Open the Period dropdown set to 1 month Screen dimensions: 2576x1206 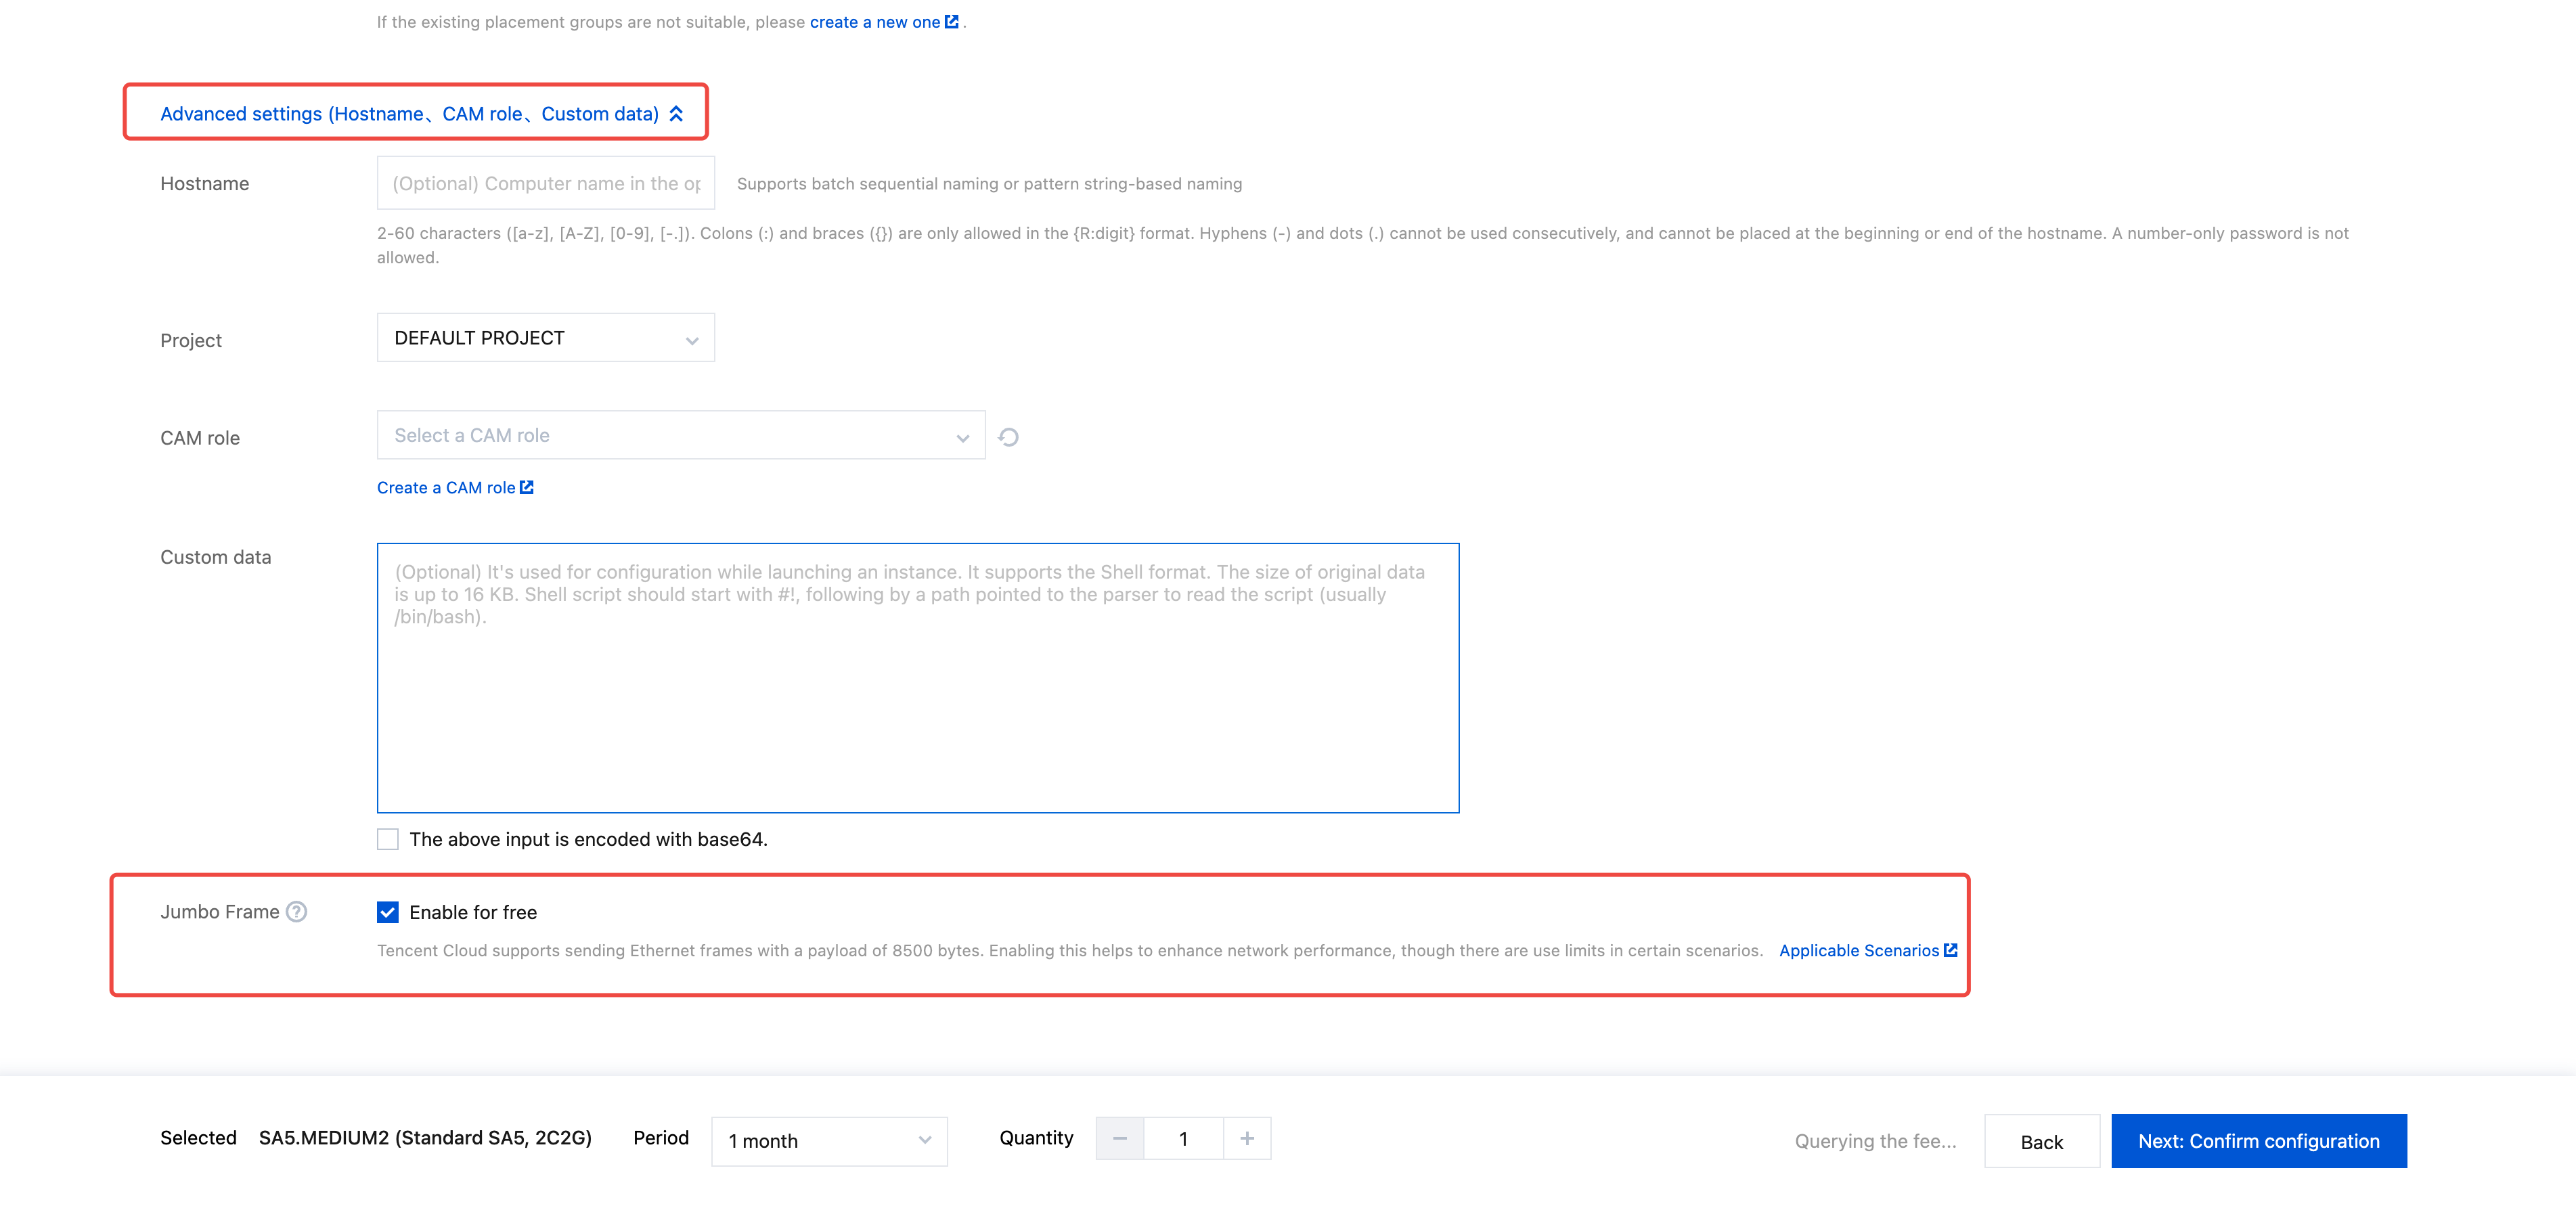828,1141
